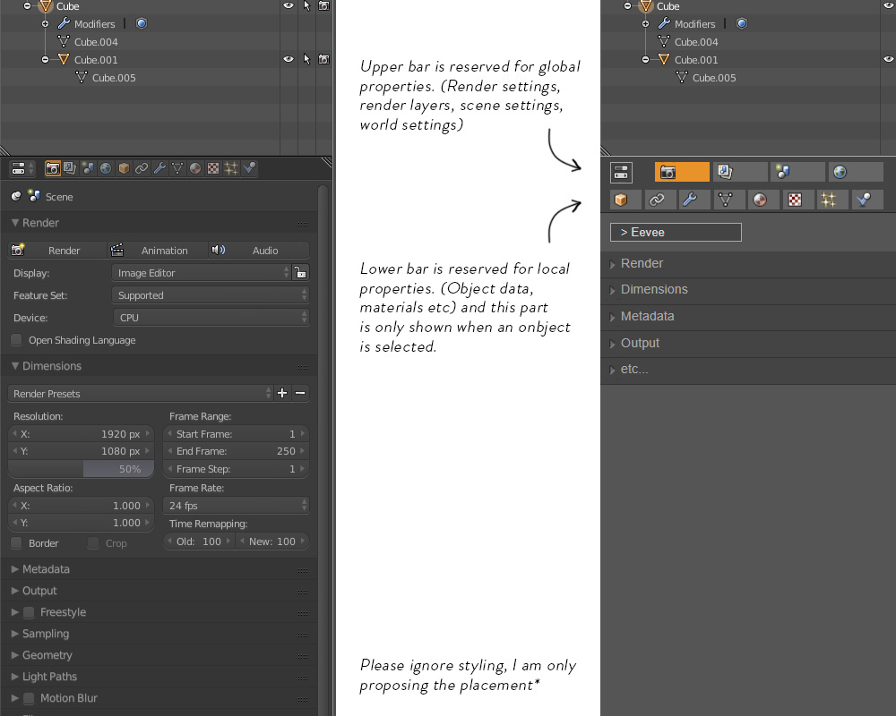
Task: Toggle Motion Blur checkbox
Action: [x=29, y=698]
